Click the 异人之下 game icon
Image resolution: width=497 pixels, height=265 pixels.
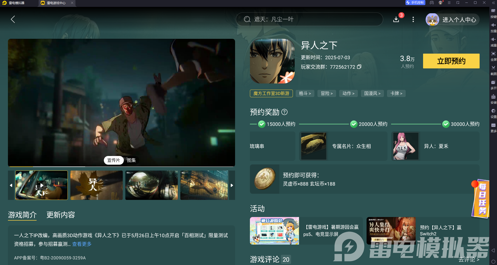272,61
